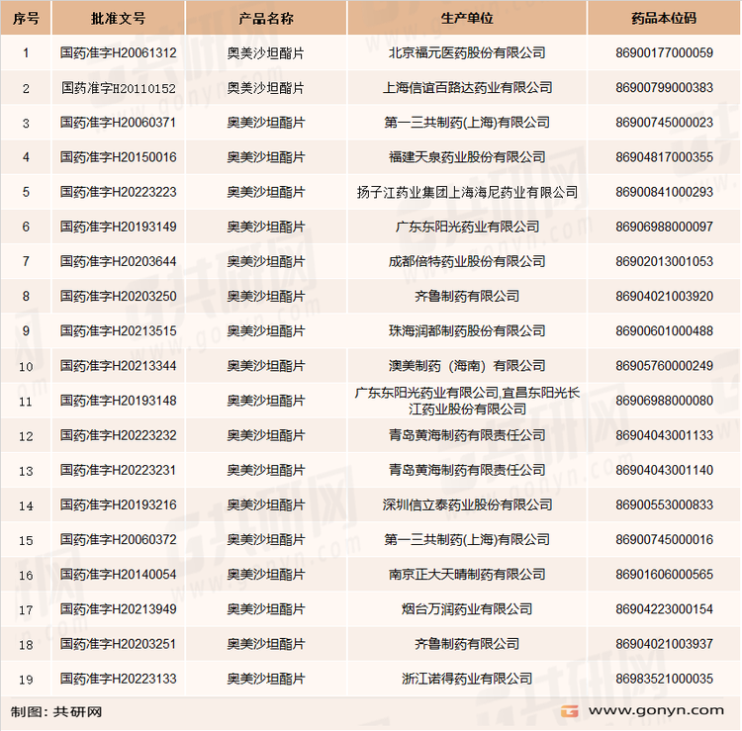Select approval number 国药准字H20203644
742x731 pixels.
tap(119, 262)
